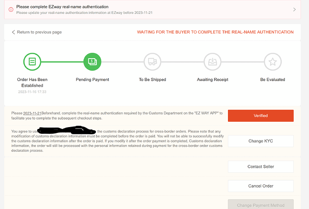Click the To Be Shipped truck icon

click(x=152, y=61)
